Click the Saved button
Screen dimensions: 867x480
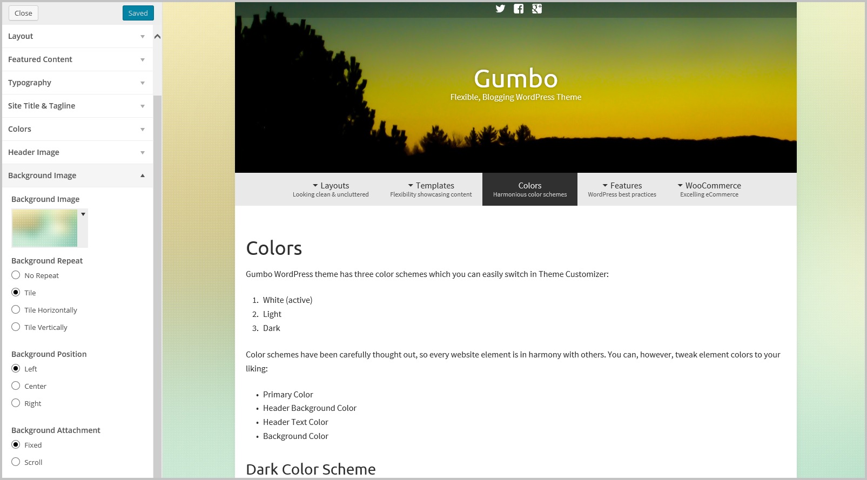click(138, 13)
